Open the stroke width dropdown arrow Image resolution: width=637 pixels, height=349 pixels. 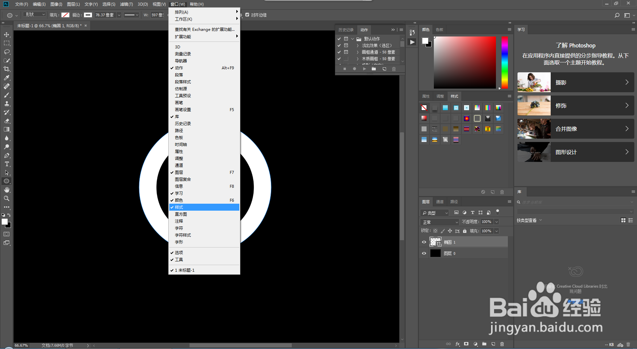[x=119, y=15]
